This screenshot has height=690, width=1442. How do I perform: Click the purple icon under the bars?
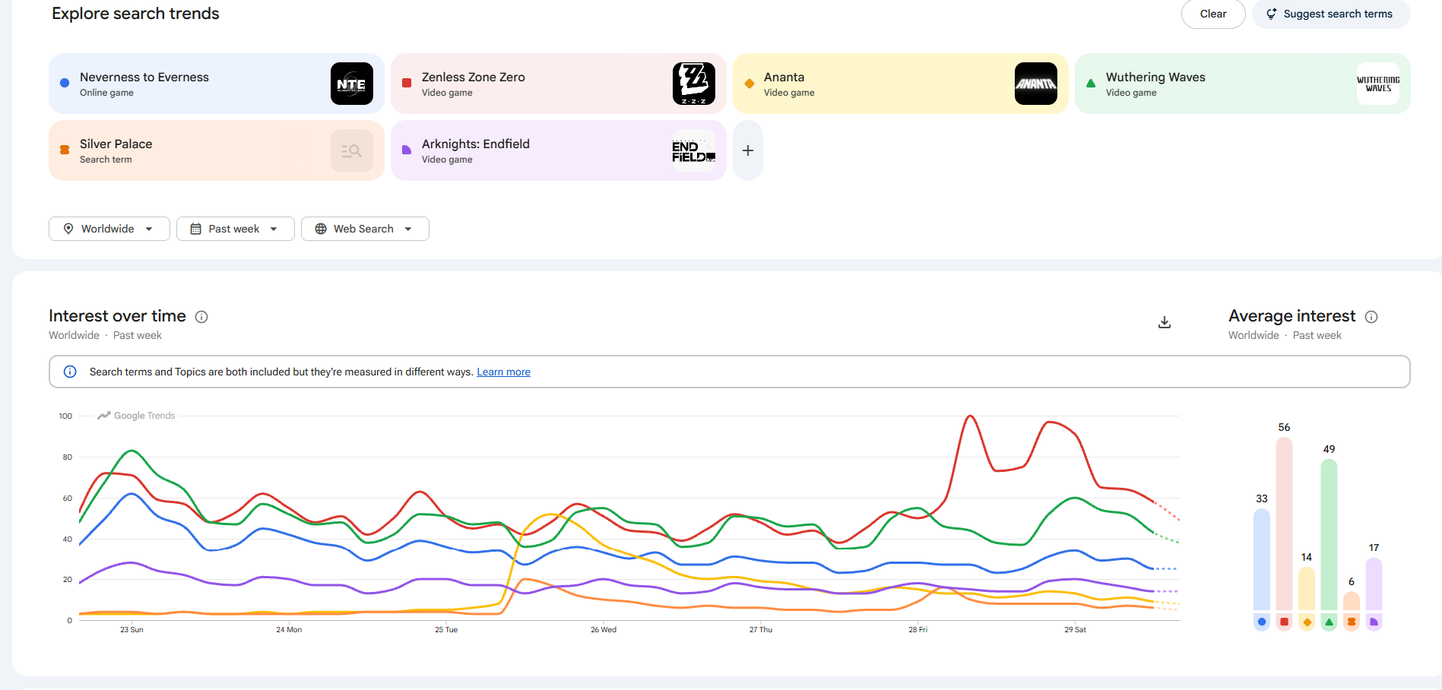(x=1374, y=622)
